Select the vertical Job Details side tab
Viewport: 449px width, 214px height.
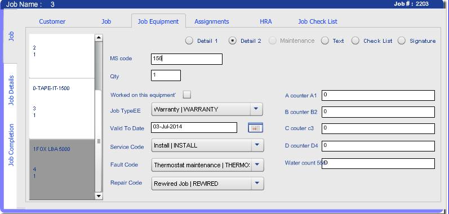coord(11,91)
